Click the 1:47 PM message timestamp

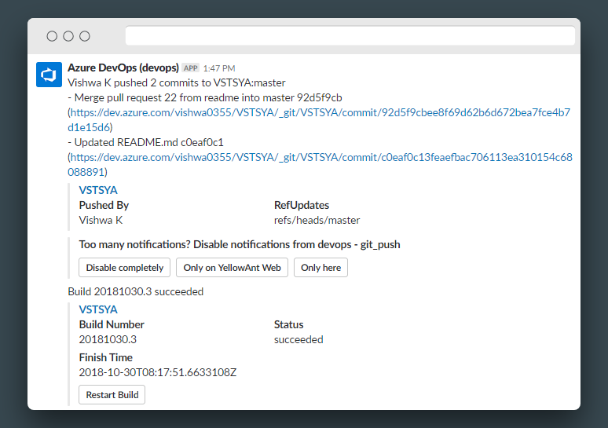pos(219,68)
